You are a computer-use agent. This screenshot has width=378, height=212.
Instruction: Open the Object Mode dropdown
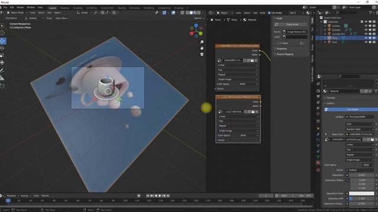[x=17, y=12]
